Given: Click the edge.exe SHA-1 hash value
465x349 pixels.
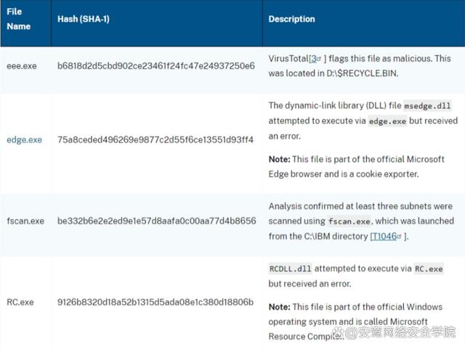Looking at the screenshot, I should pos(155,140).
